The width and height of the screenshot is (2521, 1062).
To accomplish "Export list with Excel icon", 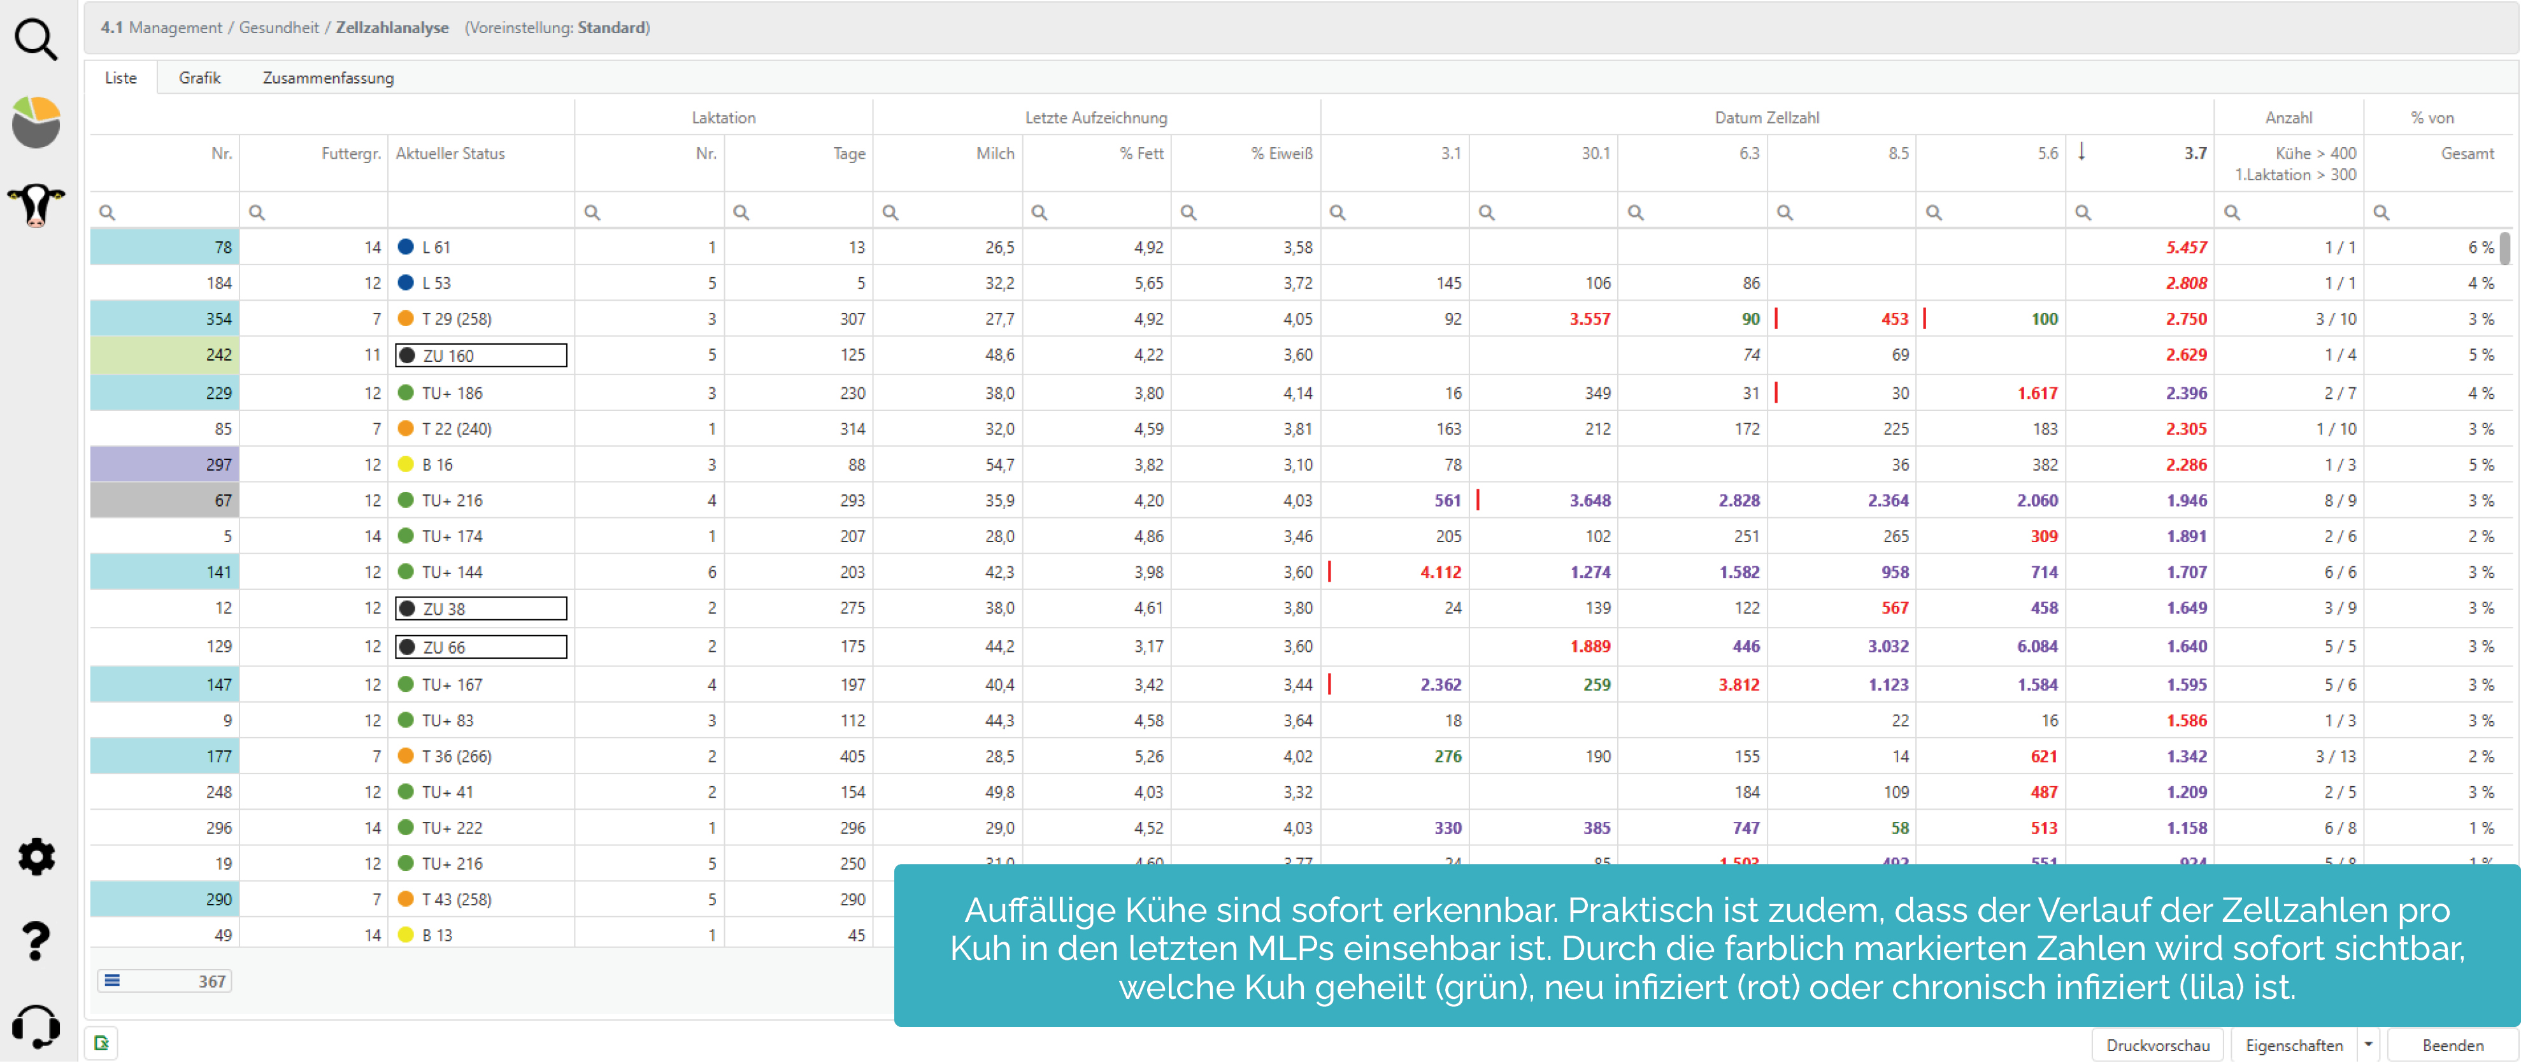I will pyautogui.click(x=102, y=1044).
